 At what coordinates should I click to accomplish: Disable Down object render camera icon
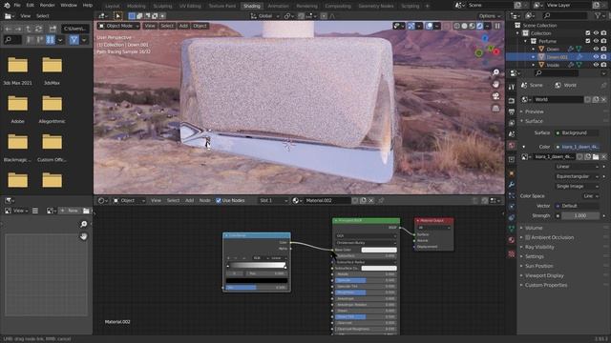point(603,49)
